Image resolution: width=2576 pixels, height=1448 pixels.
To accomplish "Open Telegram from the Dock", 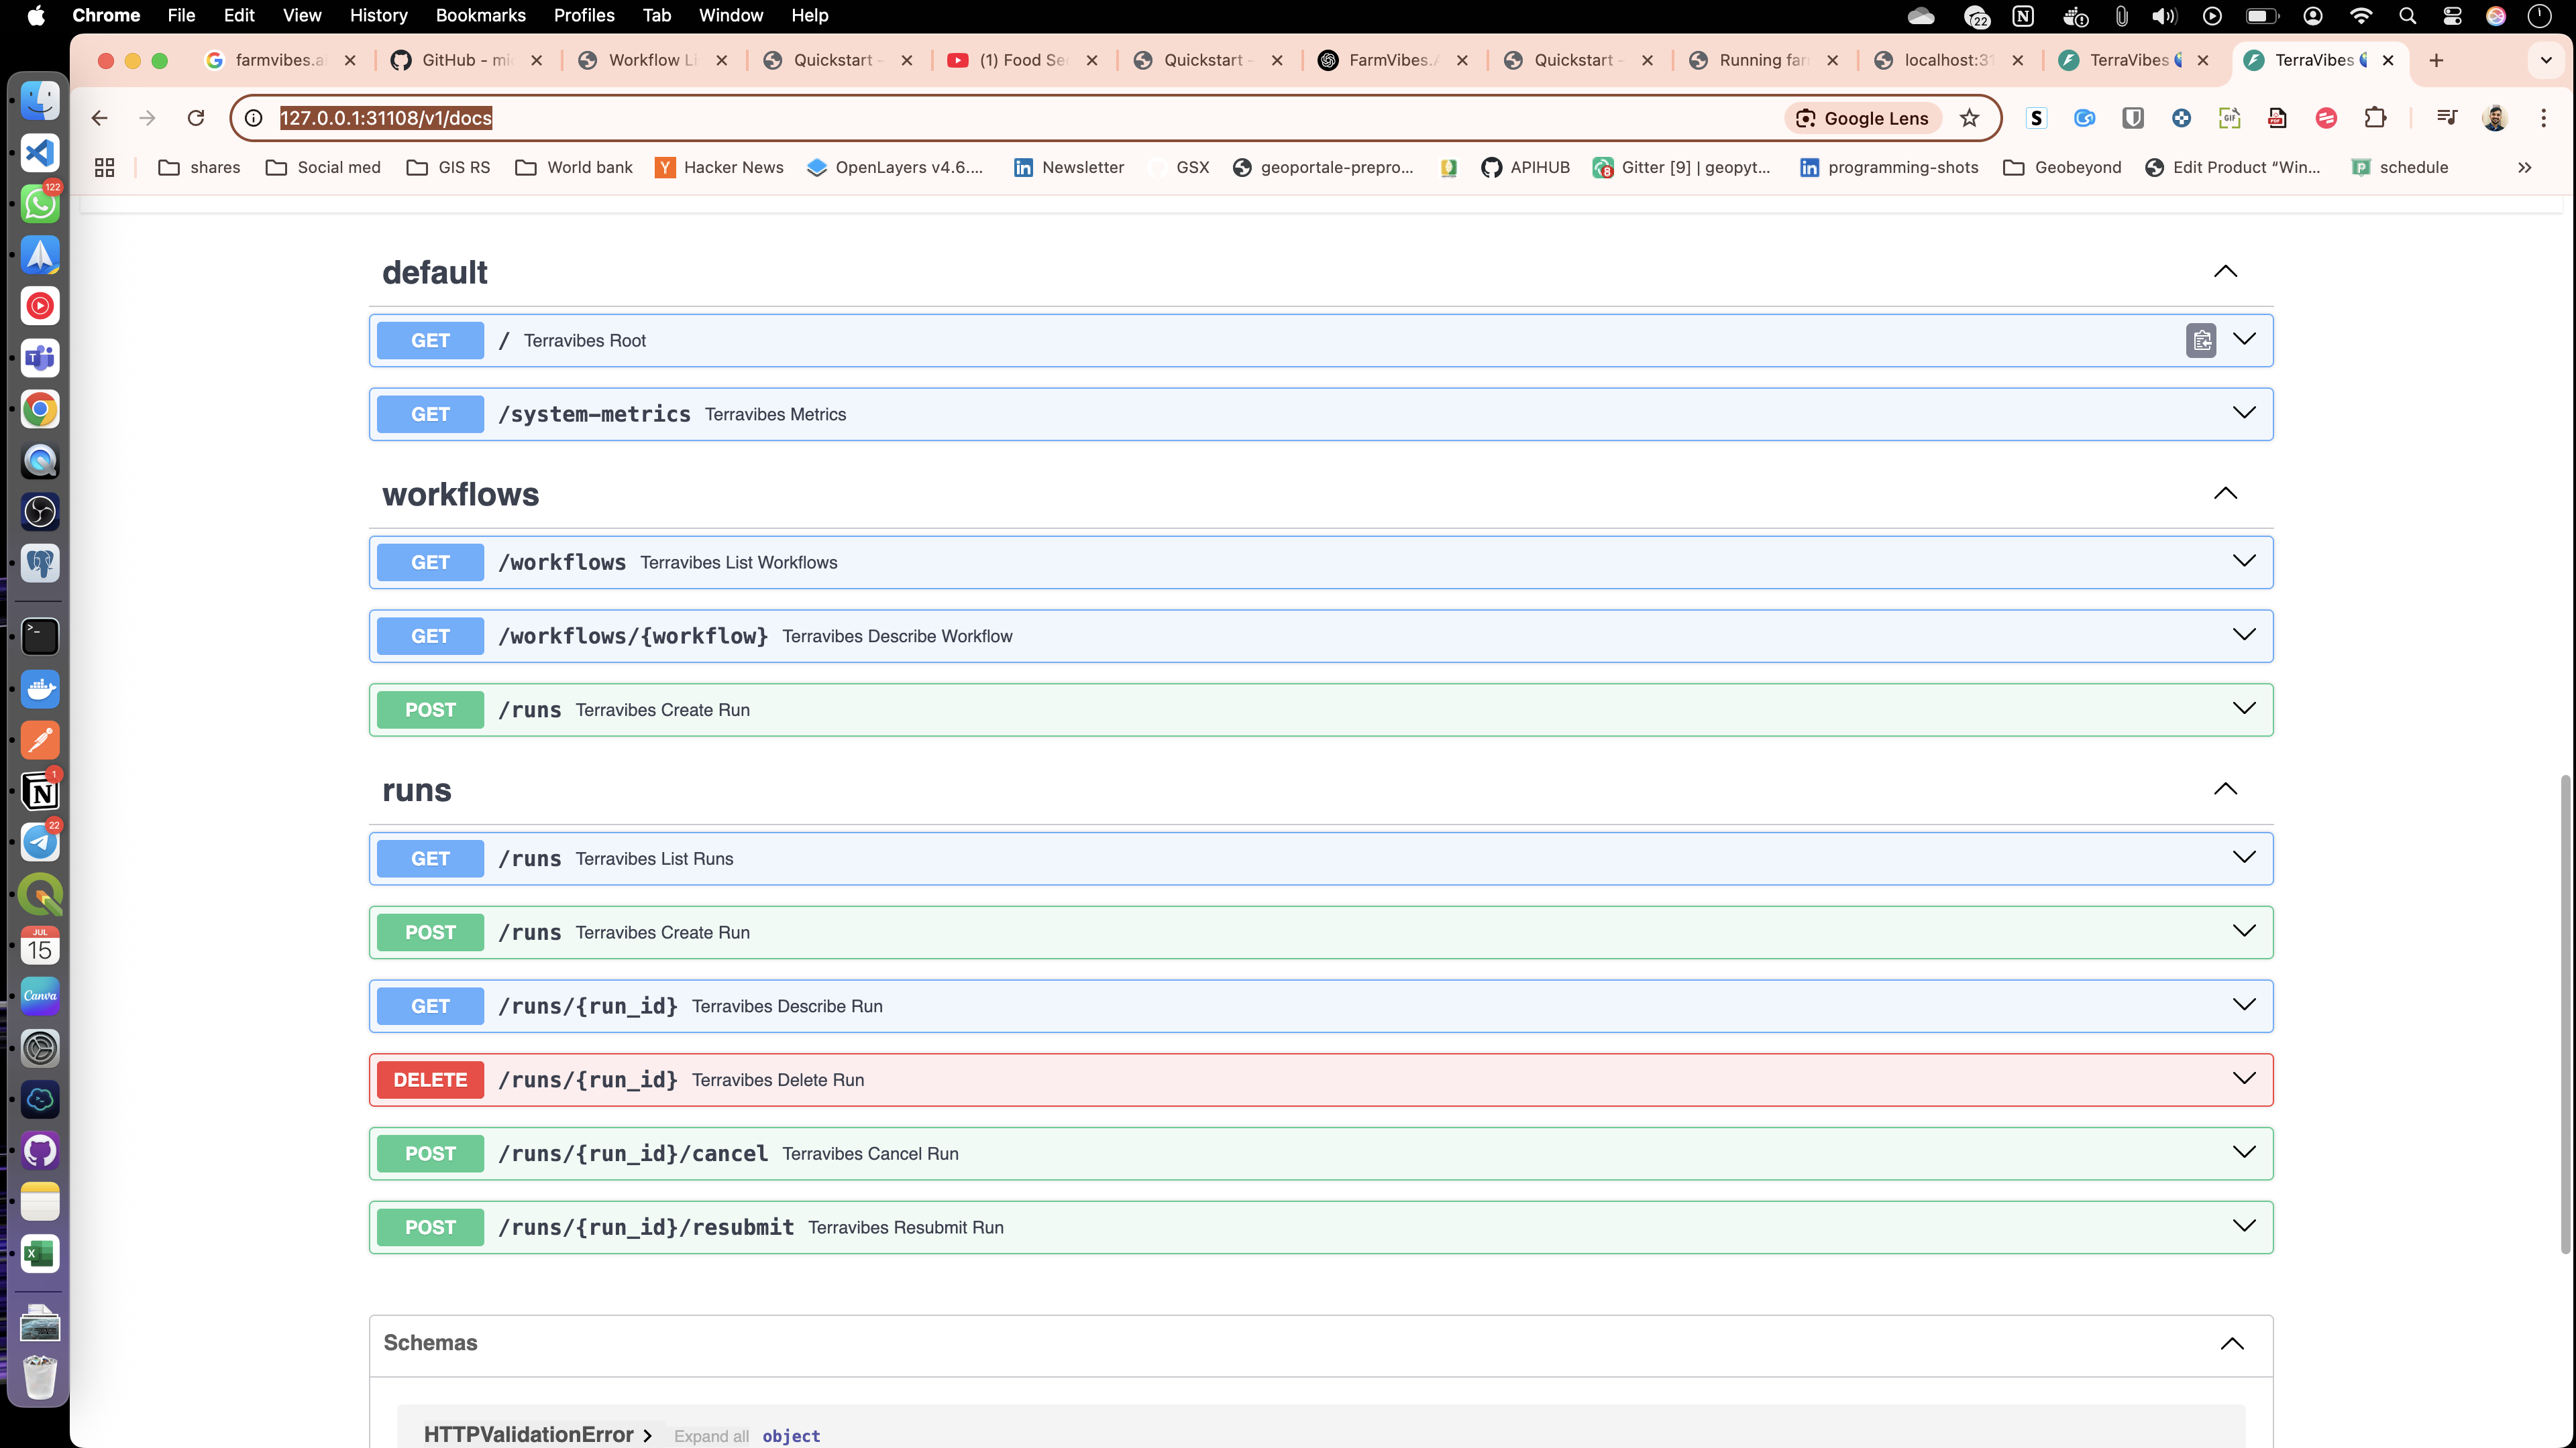I will pos(40,843).
